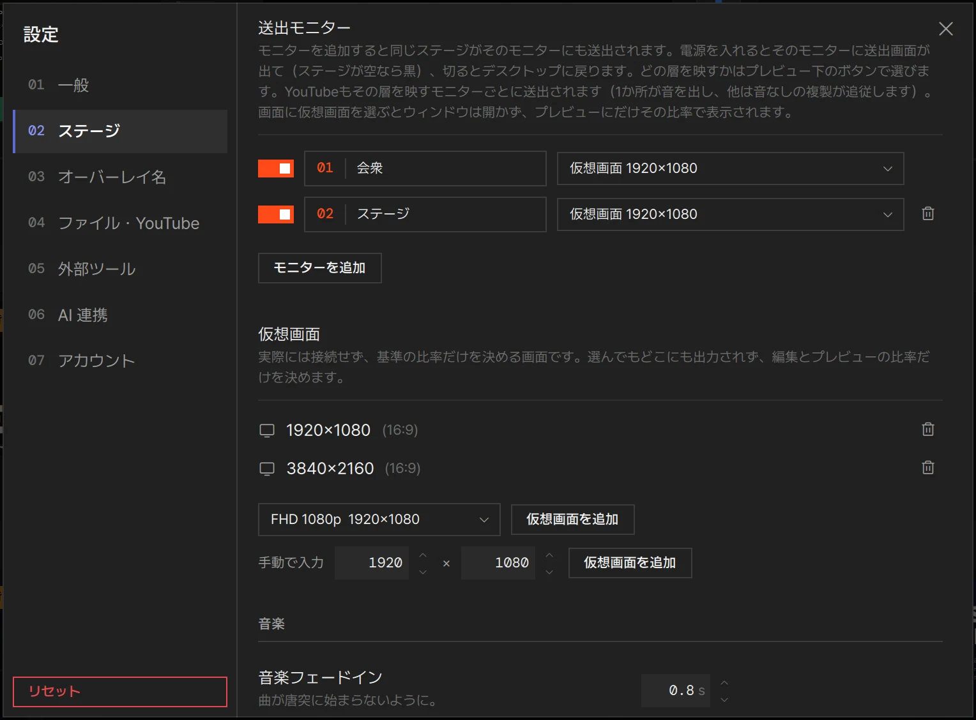Click the モニターを追加 button
The image size is (976, 720).
click(x=320, y=268)
